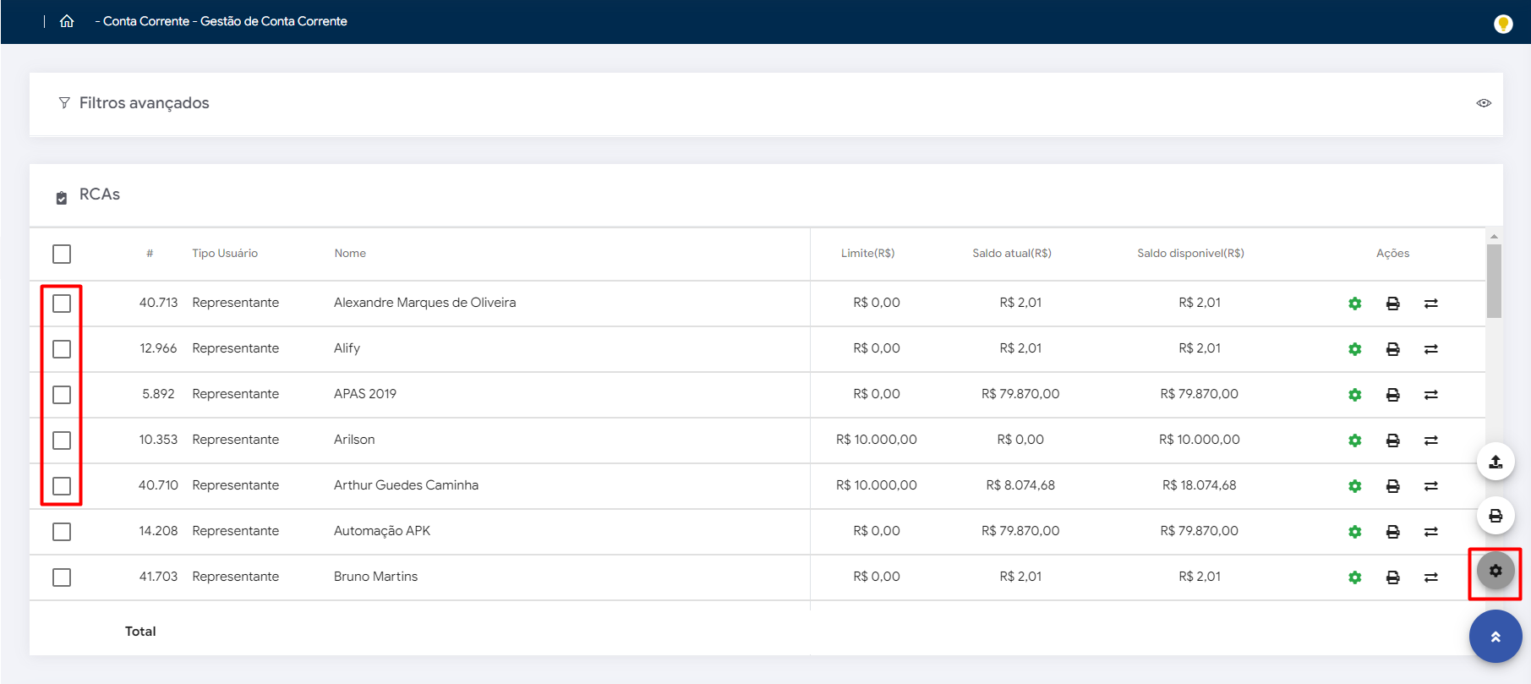This screenshot has width=1531, height=684.
Task: Open green settings gear for Alexandre Marques de Oliveira
Action: pos(1354,304)
